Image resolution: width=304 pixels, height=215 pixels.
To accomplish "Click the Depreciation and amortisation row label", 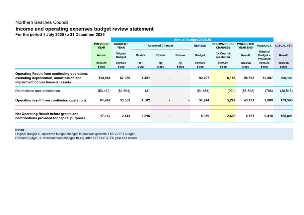I will coord(38,91).
